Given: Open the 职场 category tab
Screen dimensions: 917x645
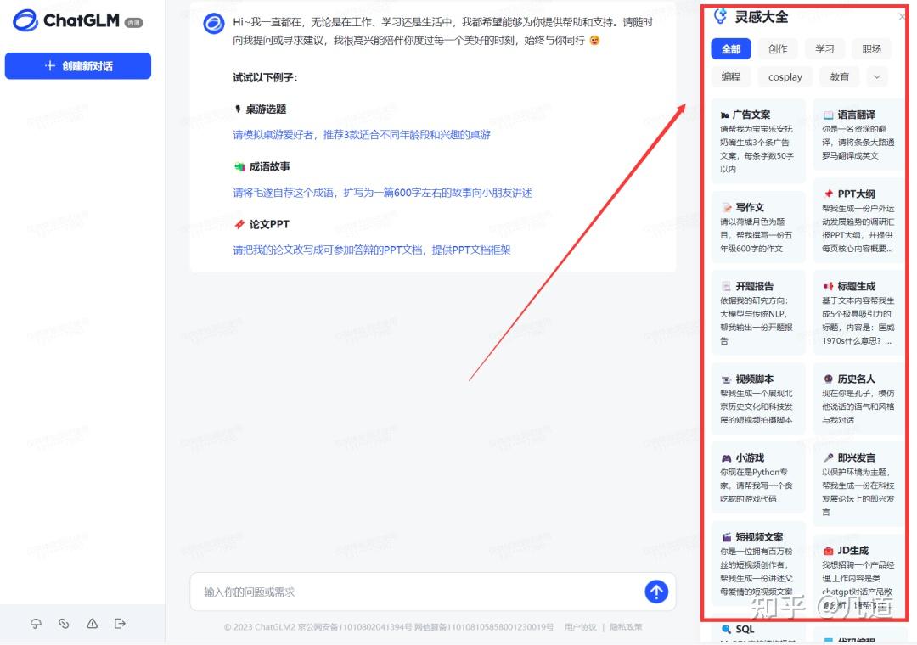Looking at the screenshot, I should coord(871,49).
